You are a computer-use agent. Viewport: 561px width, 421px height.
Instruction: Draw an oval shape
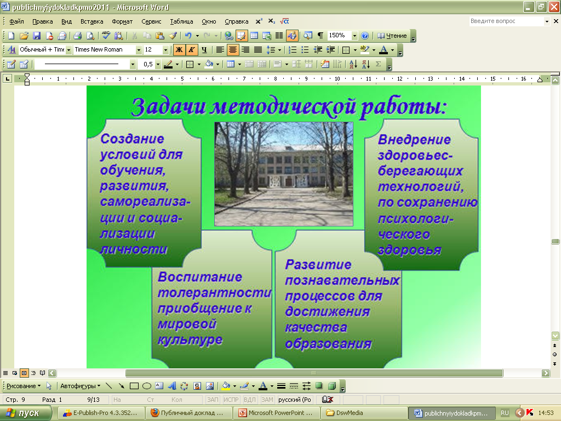coord(147,386)
